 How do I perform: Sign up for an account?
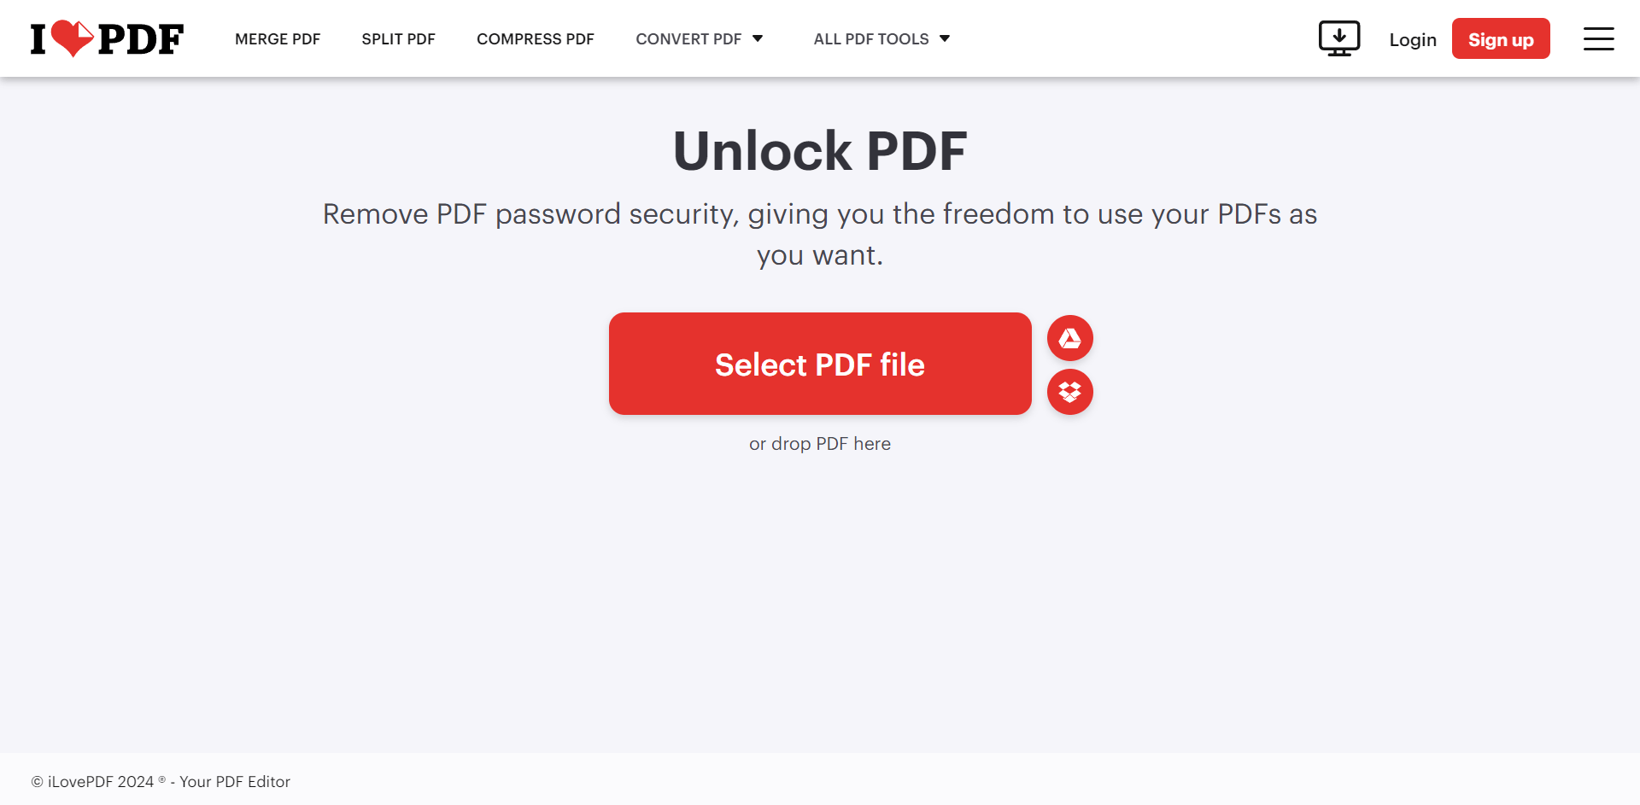(x=1501, y=38)
